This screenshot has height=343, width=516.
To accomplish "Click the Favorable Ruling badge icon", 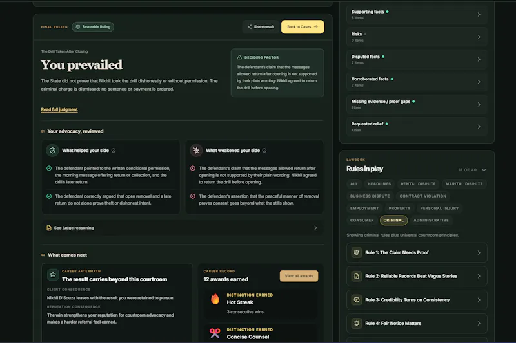I will 78,27.
